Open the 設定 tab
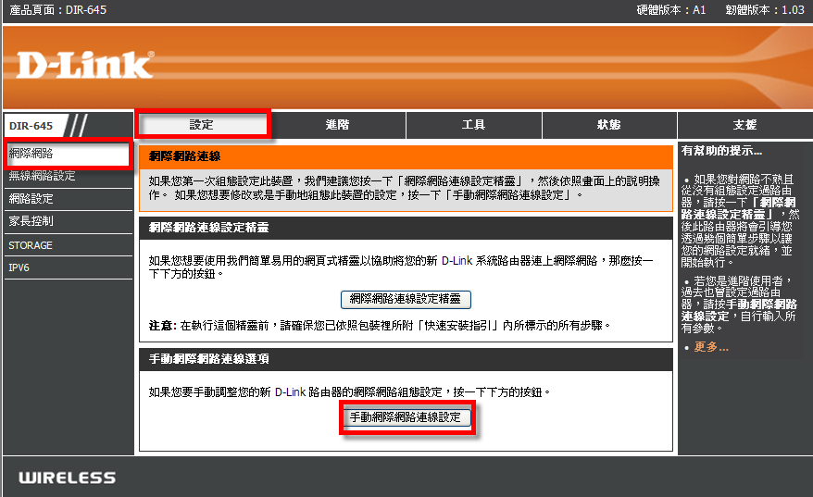813x497 pixels. [202, 124]
